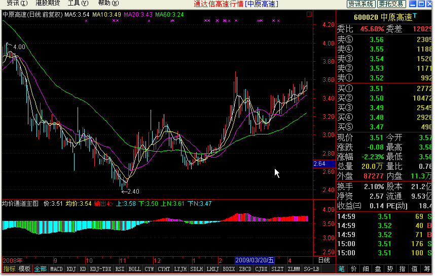Open the 港股期货 menu
Viewport: 435px width, 277px height.
click(48, 3)
